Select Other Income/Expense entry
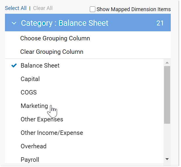181x167 pixels. point(52,133)
